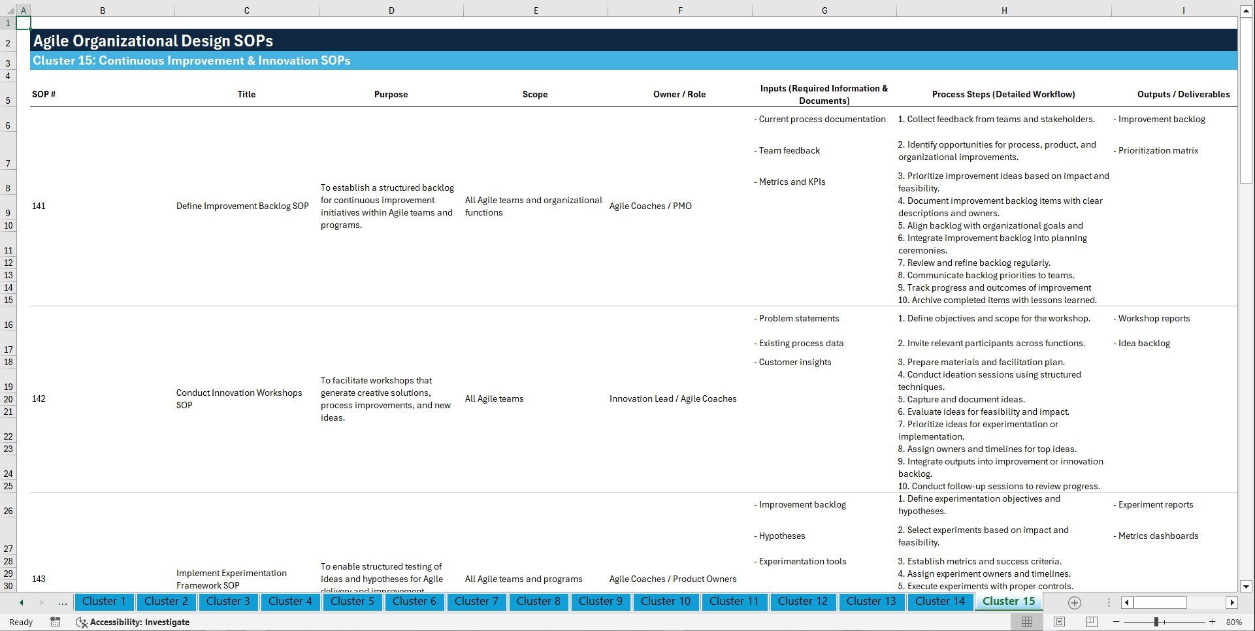Screen dimensions: 1255x631
Task: Open hidden sheet list via the ellipsis
Action: (x=62, y=602)
